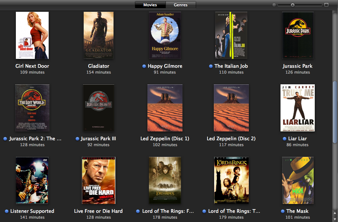Click '126 minutes' under Jurassic Park
Viewport: 338px width, 222px height.
(298, 73)
